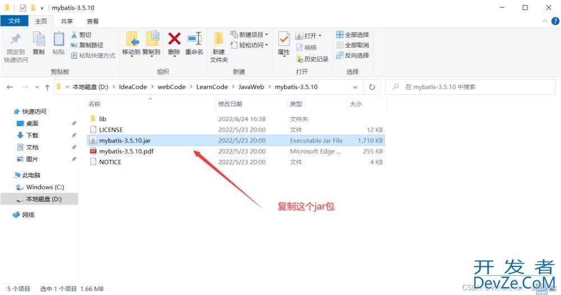The image size is (561, 295).
Task: Click the Paste clipboard icon
Action: [59, 39]
